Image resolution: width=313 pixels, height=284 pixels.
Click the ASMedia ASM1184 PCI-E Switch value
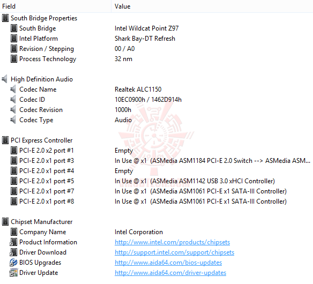(212, 161)
